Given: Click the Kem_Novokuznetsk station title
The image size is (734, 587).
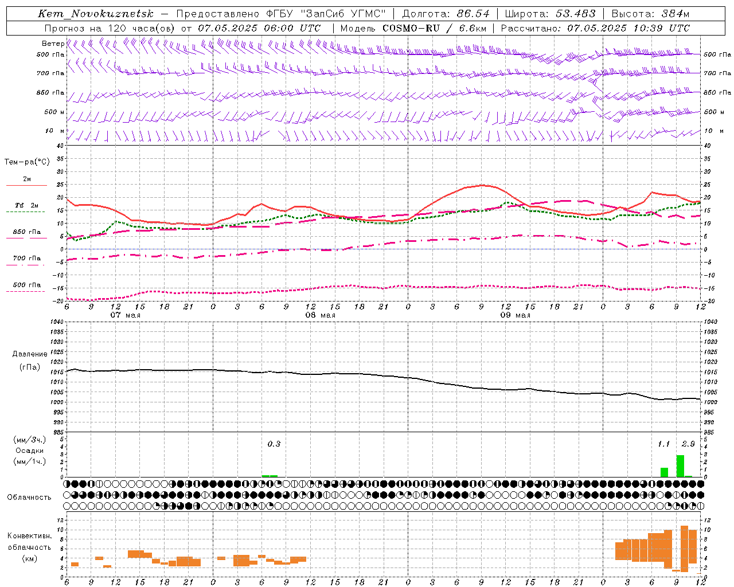Looking at the screenshot, I should [x=96, y=14].
